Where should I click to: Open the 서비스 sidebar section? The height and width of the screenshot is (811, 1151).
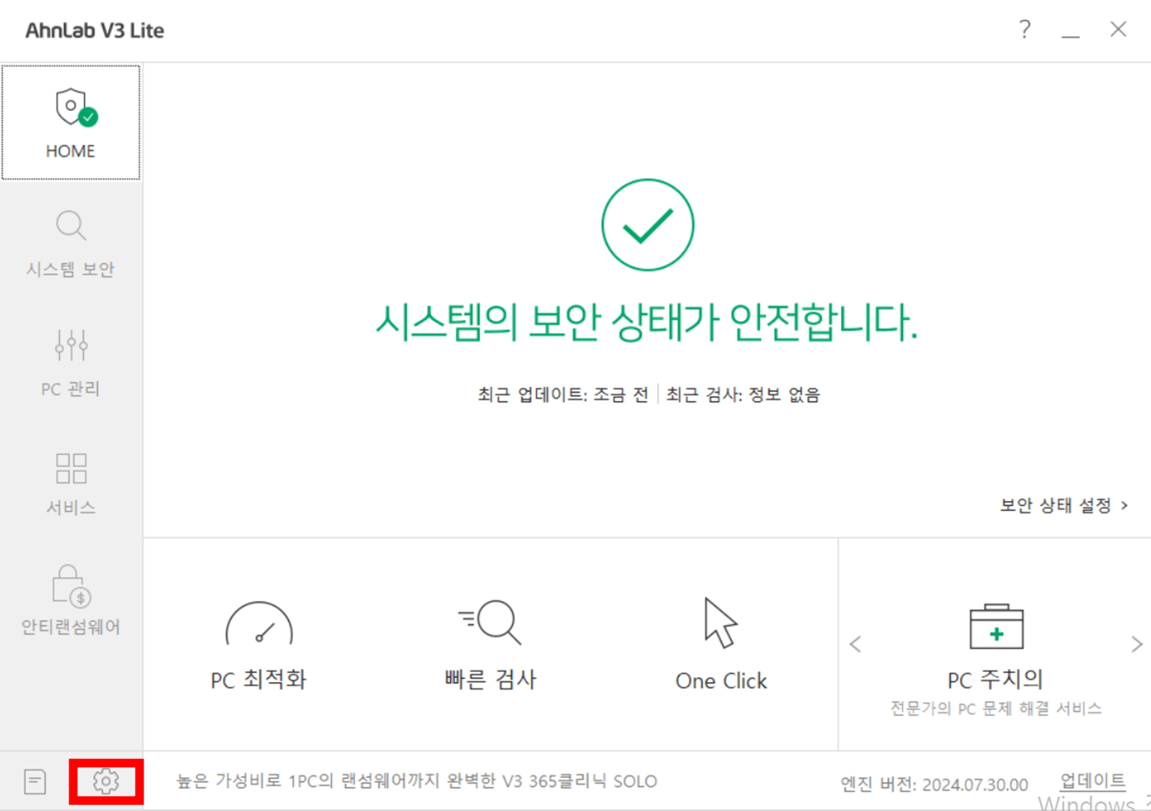coord(71,483)
